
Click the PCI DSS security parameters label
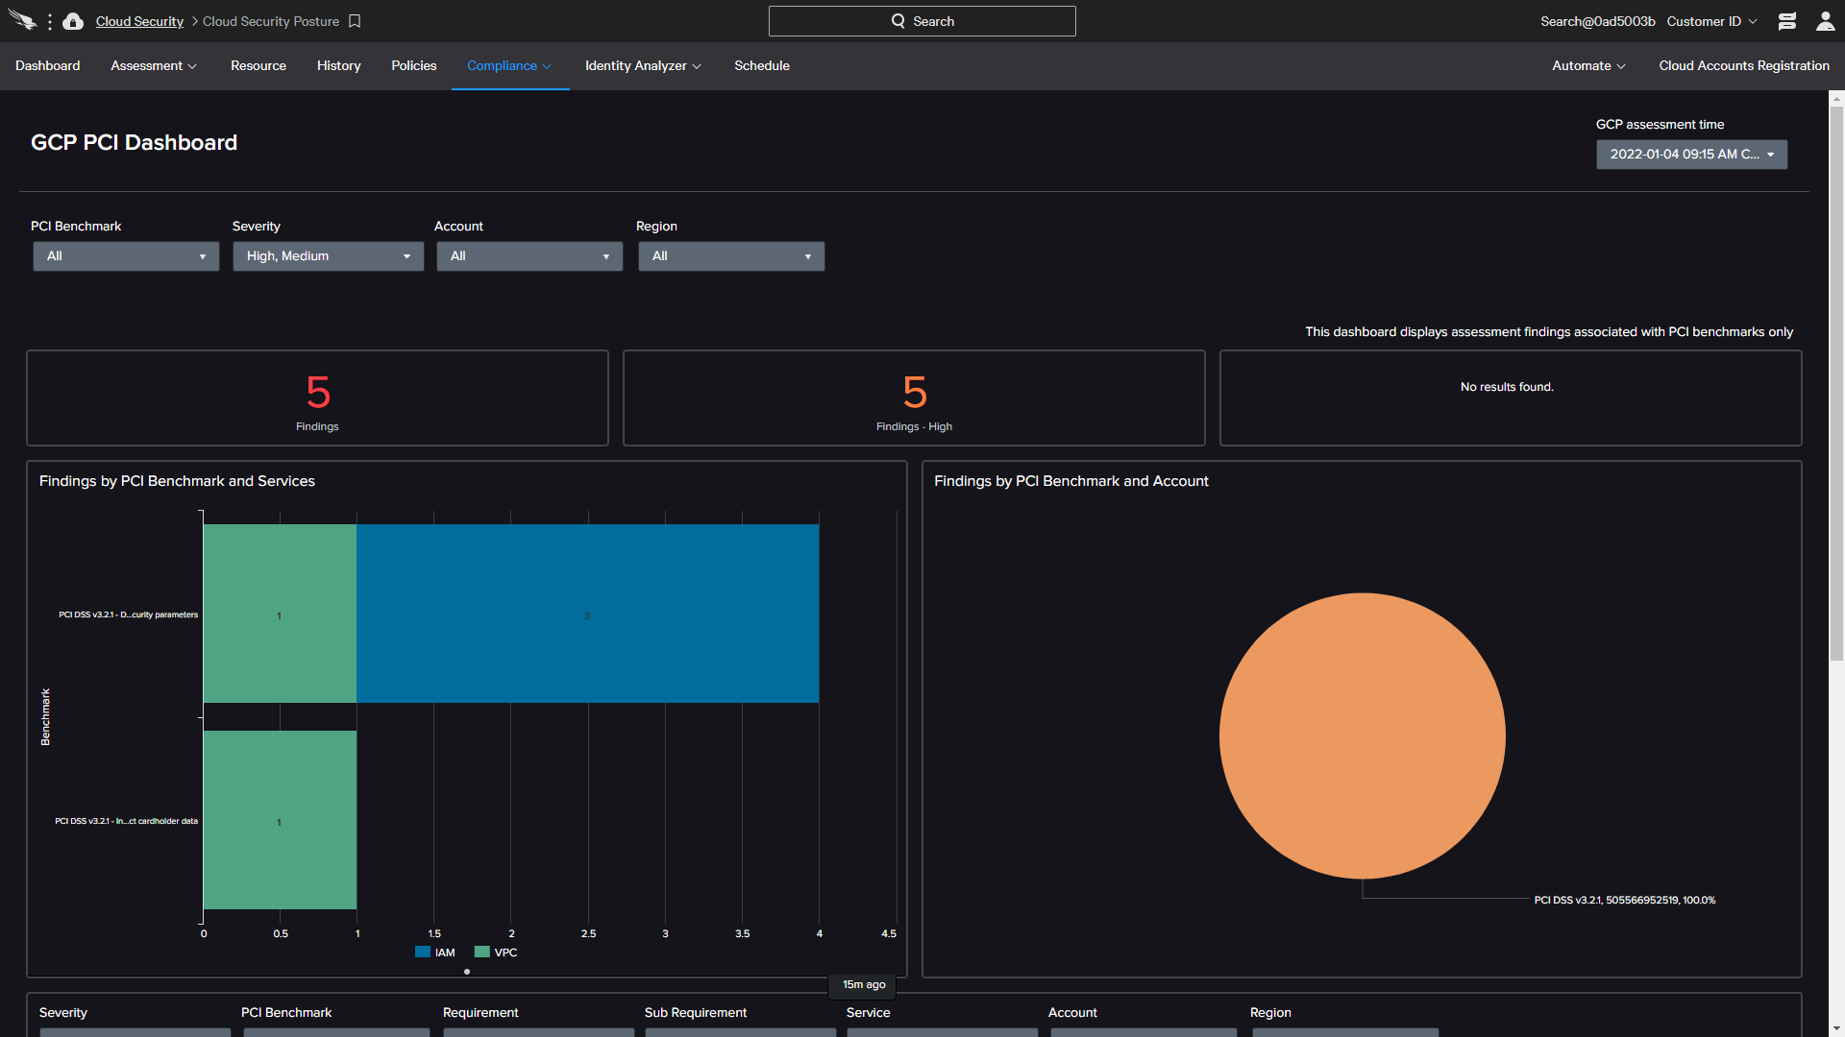[128, 615]
